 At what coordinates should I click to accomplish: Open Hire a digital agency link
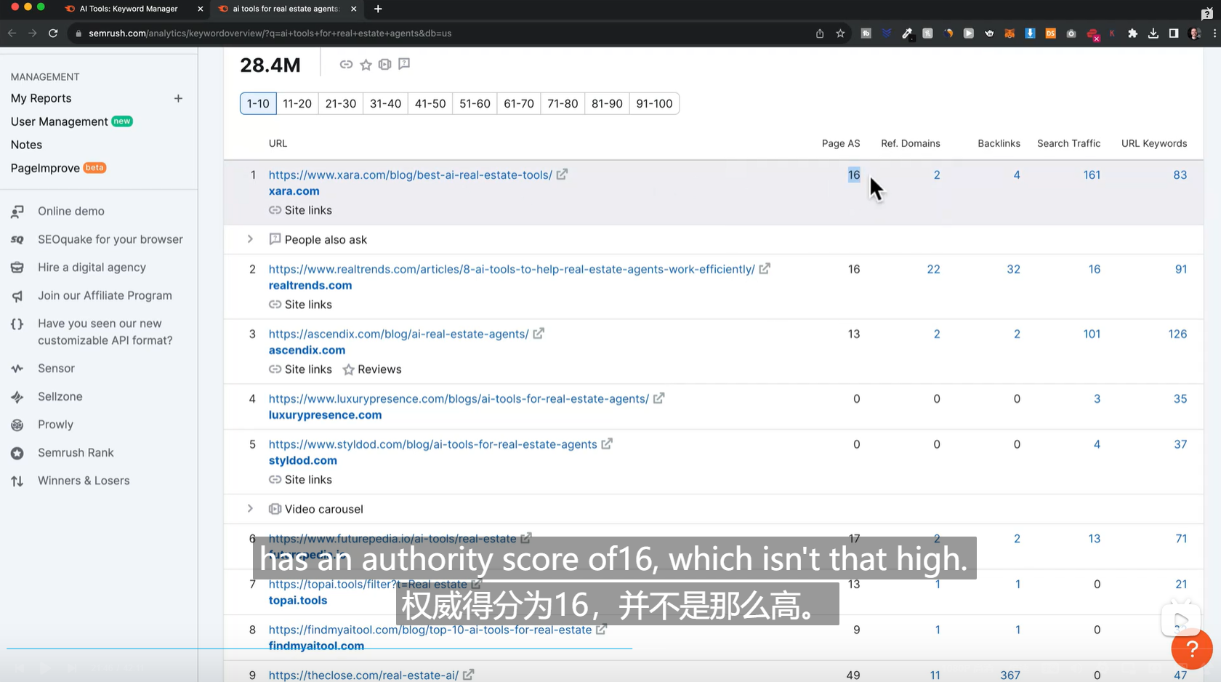[92, 268]
